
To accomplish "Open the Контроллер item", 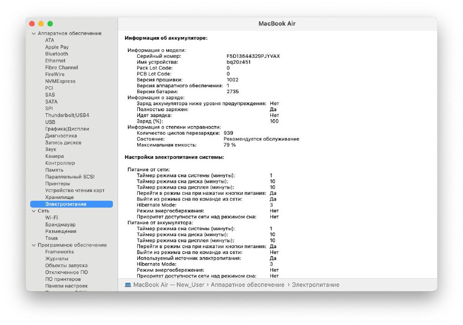I will click(x=60, y=163).
